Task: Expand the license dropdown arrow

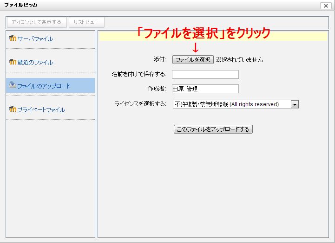Action: coord(295,104)
